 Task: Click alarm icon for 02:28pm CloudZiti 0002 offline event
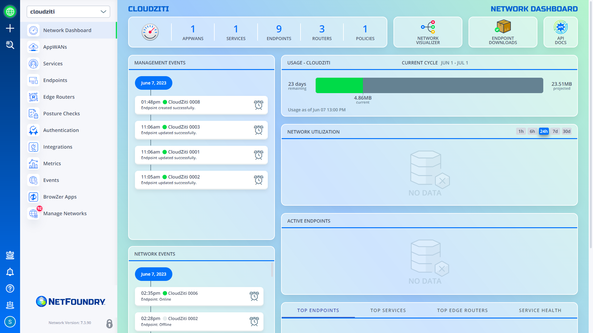tap(254, 321)
